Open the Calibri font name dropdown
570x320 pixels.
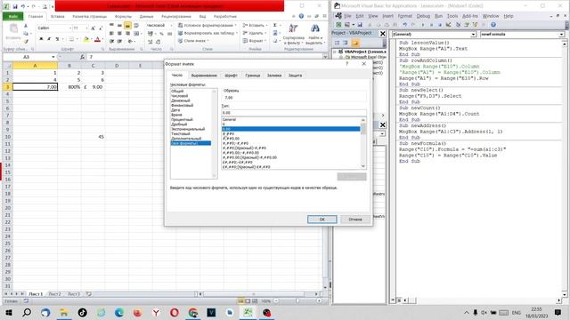point(70,28)
